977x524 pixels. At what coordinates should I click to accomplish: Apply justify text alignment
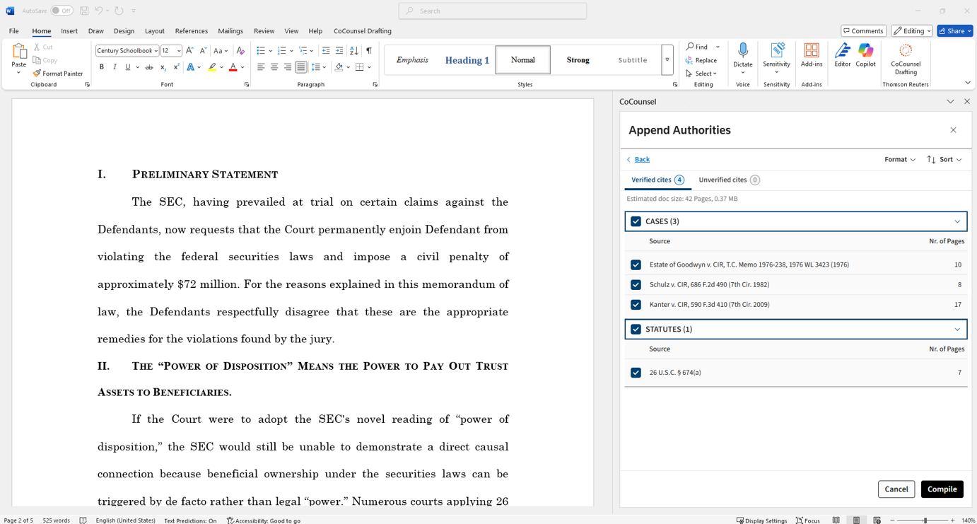(x=301, y=67)
